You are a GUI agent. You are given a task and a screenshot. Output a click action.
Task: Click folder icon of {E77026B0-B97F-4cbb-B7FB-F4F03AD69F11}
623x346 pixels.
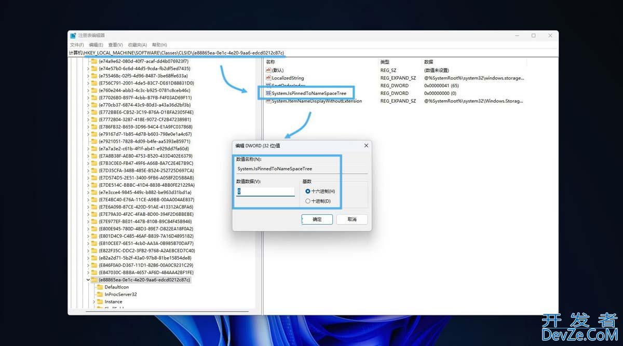tap(94, 98)
